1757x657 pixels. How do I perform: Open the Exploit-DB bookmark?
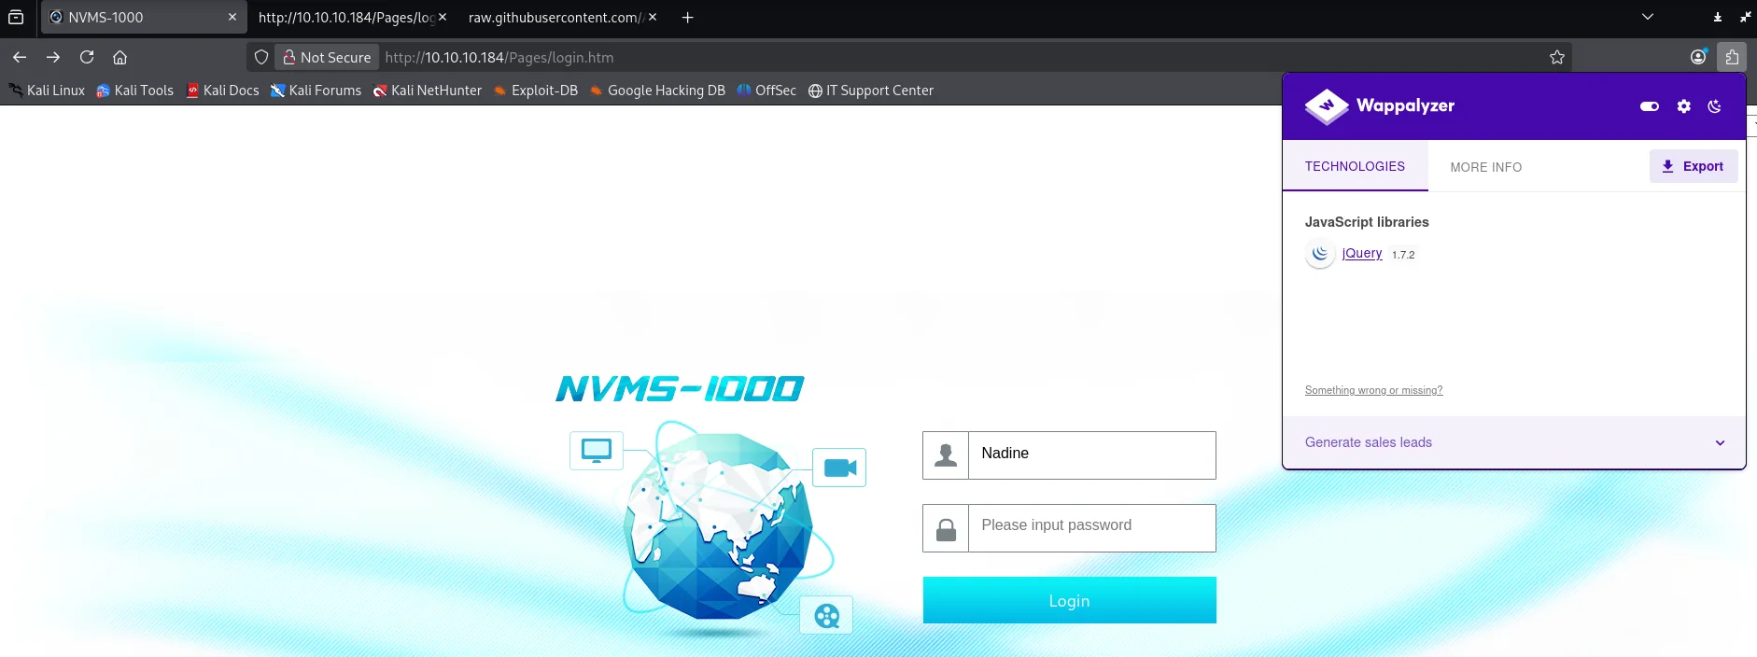pyautogui.click(x=536, y=91)
